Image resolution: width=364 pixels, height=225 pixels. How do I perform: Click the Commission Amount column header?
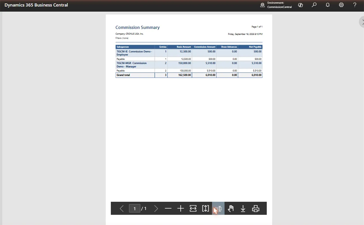pyautogui.click(x=204, y=47)
